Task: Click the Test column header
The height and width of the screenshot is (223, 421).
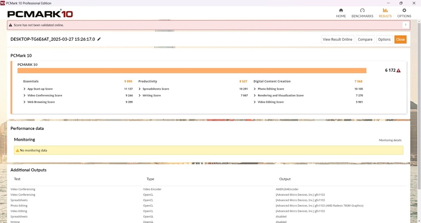Action: tap(17, 179)
